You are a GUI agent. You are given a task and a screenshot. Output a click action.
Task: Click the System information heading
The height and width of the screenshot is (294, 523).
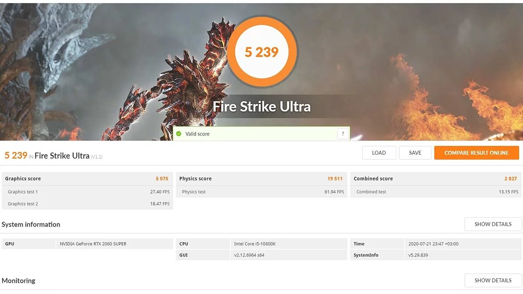[31, 224]
